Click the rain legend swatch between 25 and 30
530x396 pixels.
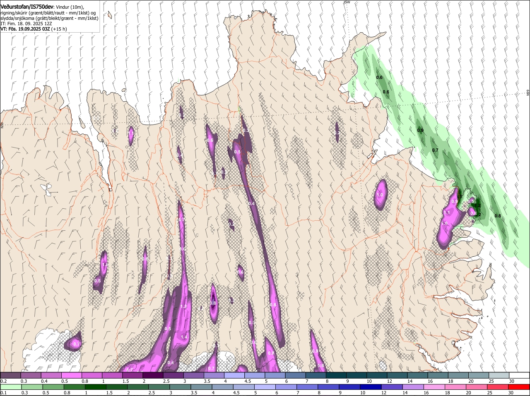coord(498,387)
